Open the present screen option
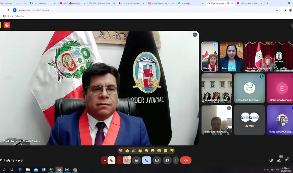 tap(157, 160)
